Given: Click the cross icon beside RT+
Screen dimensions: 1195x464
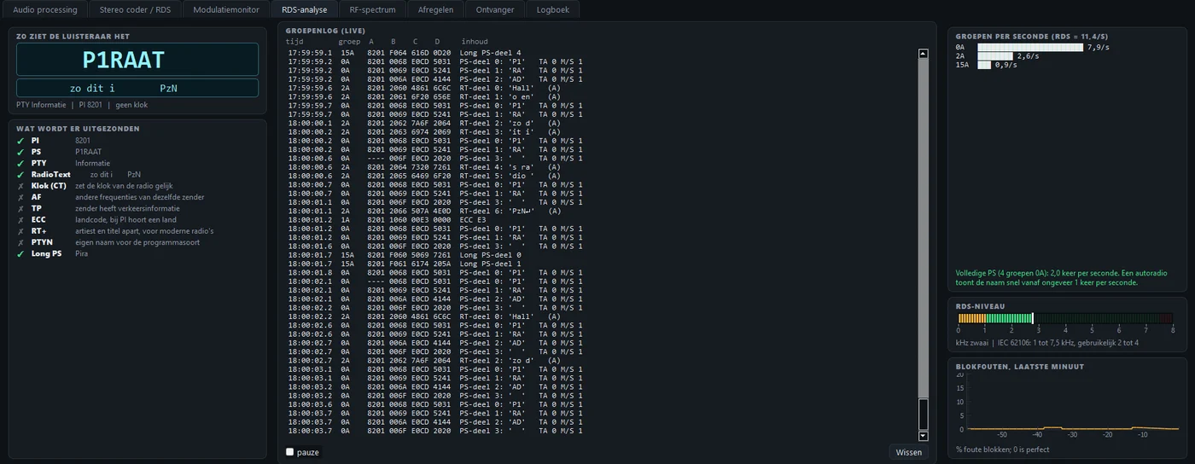Looking at the screenshot, I should [x=21, y=231].
